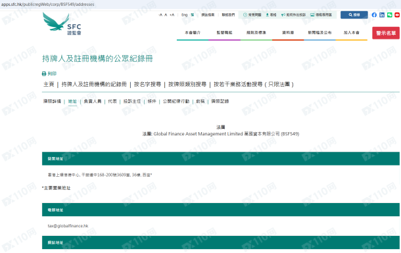Open 按牌照類別搜尋 link
The height and width of the screenshot is (253, 401).
187,84
